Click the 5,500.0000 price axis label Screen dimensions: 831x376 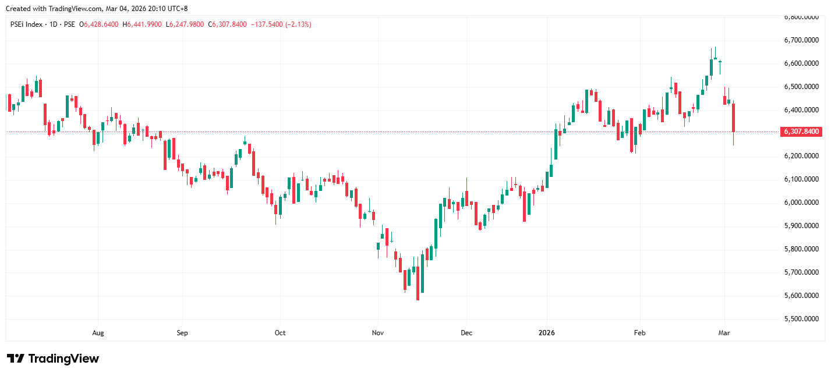point(801,319)
